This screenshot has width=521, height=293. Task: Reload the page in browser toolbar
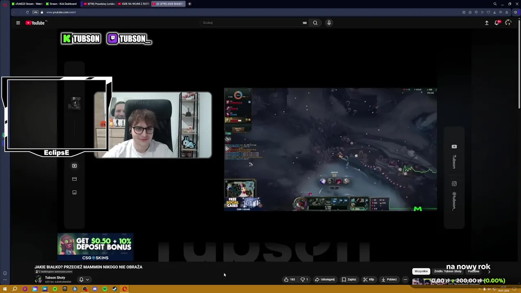[27, 12]
